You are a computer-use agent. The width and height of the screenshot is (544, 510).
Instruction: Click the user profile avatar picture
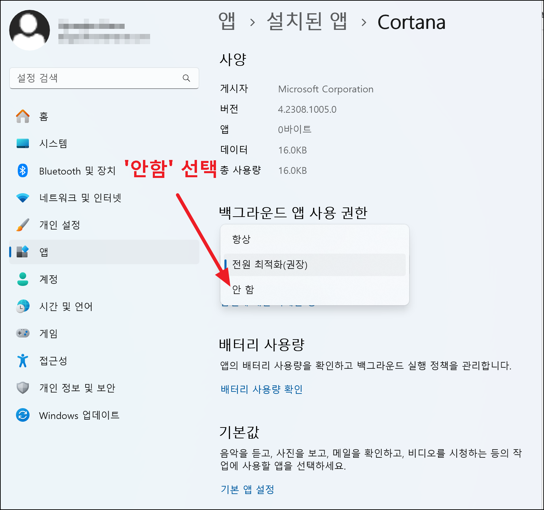[30, 30]
